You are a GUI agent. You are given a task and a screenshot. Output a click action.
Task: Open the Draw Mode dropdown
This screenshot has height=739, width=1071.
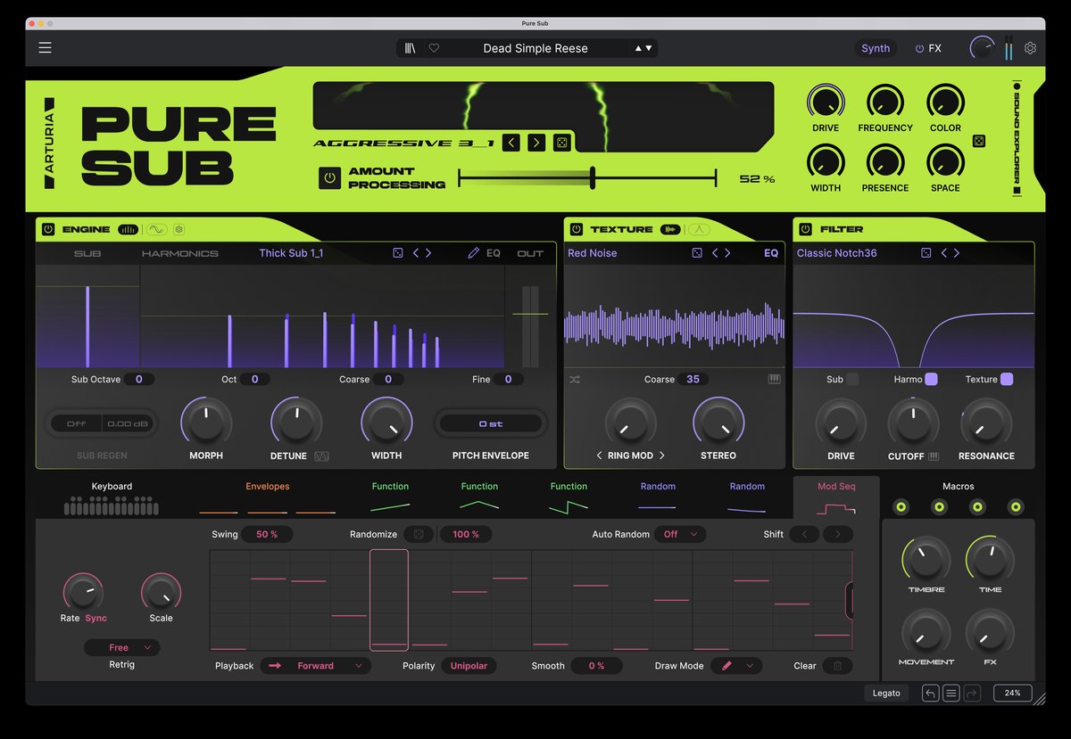[x=737, y=666]
